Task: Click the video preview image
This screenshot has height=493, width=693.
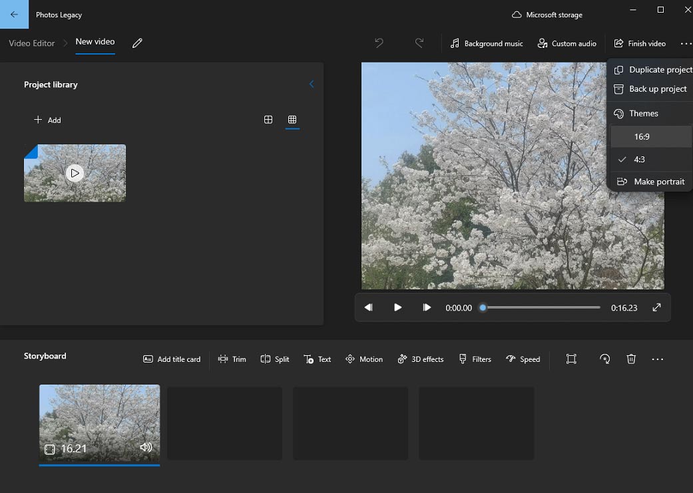Action: (x=513, y=176)
